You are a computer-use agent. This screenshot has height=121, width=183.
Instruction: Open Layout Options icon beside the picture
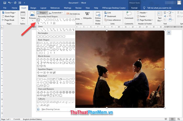tap(169, 33)
